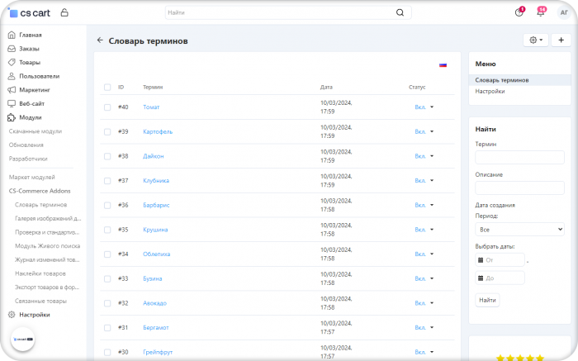Viewport: 578px width, 361px height.
Task: Go back using the arrow beside Словарь терминов
Action: (x=100, y=40)
